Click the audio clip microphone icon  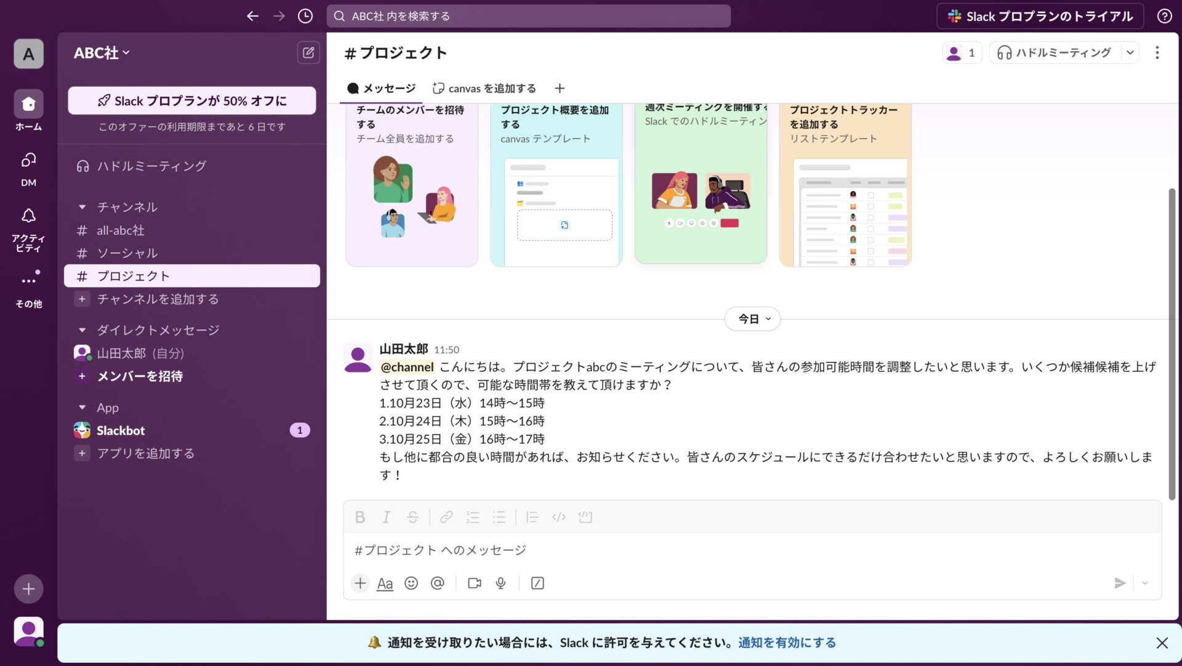[500, 583]
